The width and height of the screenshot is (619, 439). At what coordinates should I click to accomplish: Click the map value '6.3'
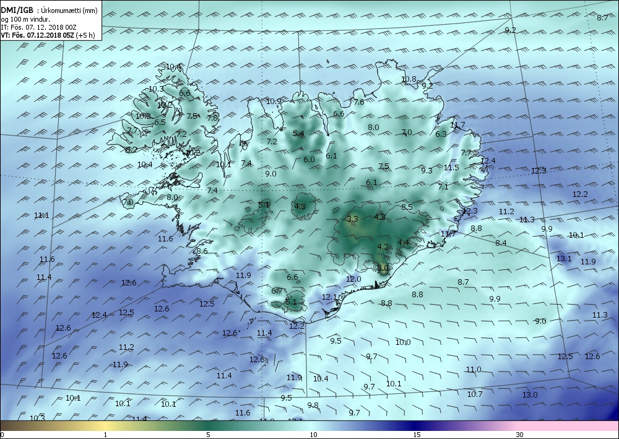441,134
